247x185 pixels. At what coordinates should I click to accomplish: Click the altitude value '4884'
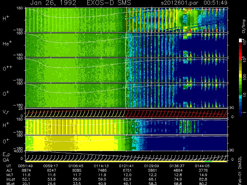coord(178,171)
